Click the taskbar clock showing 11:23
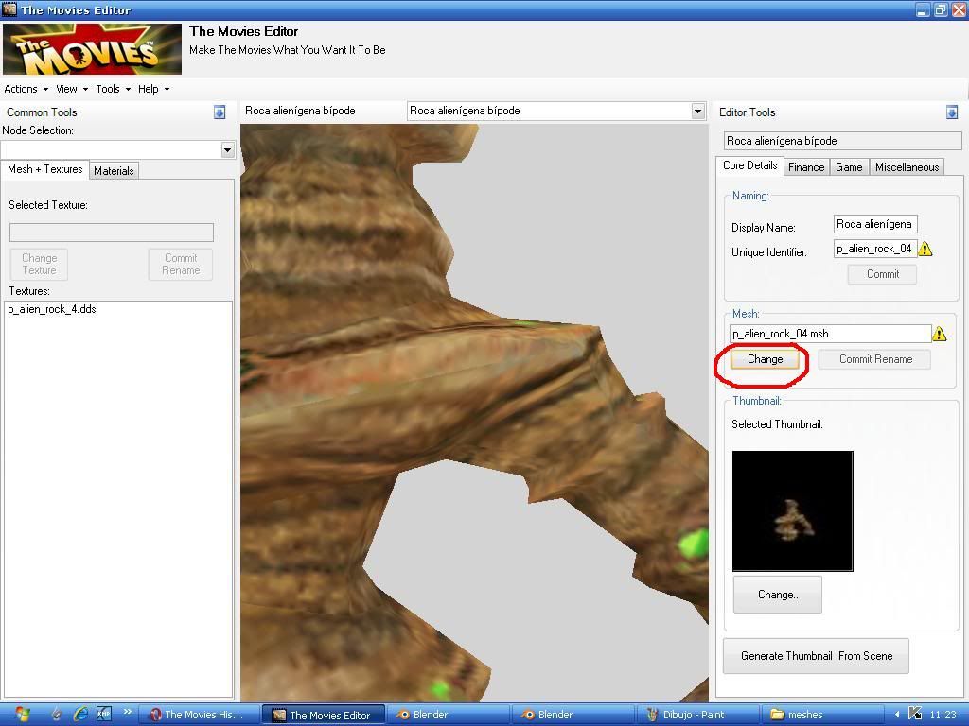 click(x=943, y=715)
